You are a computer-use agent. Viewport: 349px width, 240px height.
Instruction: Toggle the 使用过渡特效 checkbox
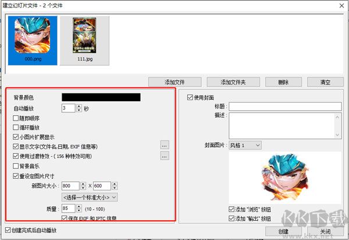16,156
